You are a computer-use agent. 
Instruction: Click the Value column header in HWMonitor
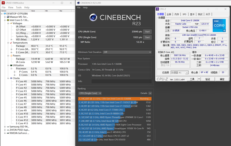click(38, 11)
